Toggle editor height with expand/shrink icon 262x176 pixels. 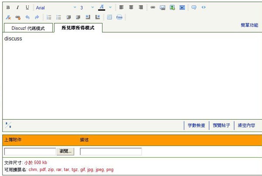point(8,125)
